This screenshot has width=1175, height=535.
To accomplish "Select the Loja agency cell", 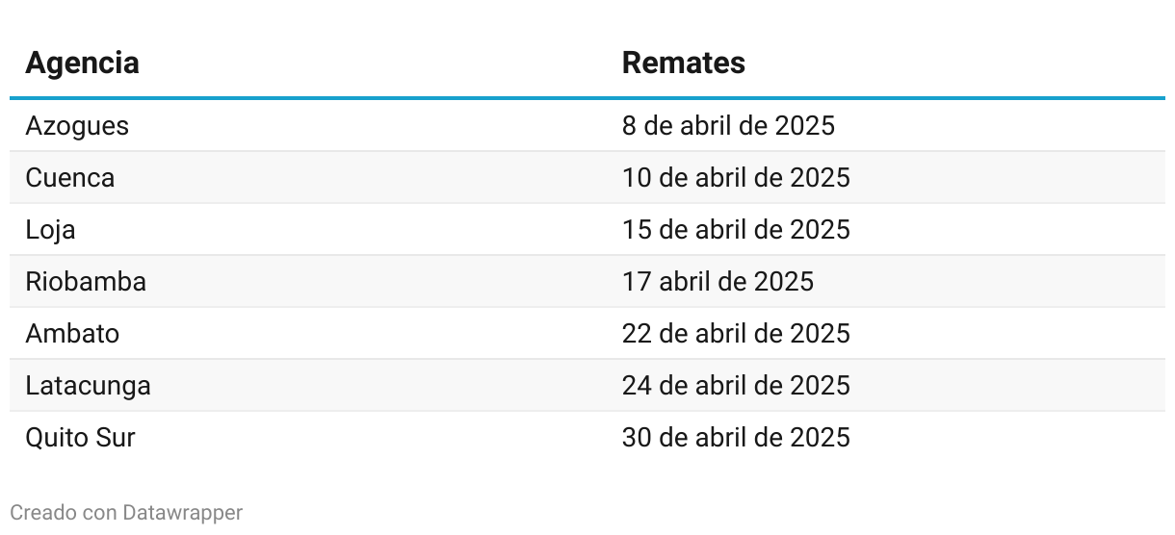I will tap(50, 230).
